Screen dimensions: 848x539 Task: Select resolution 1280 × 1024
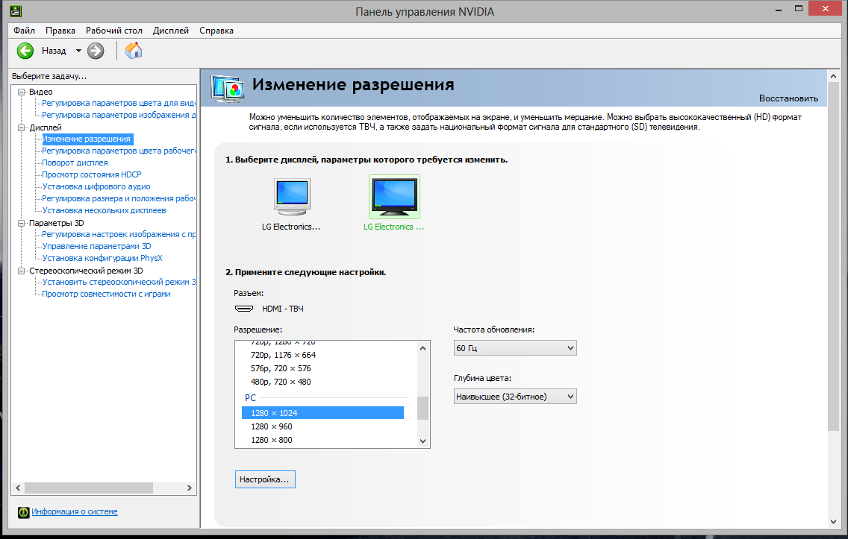click(x=323, y=412)
